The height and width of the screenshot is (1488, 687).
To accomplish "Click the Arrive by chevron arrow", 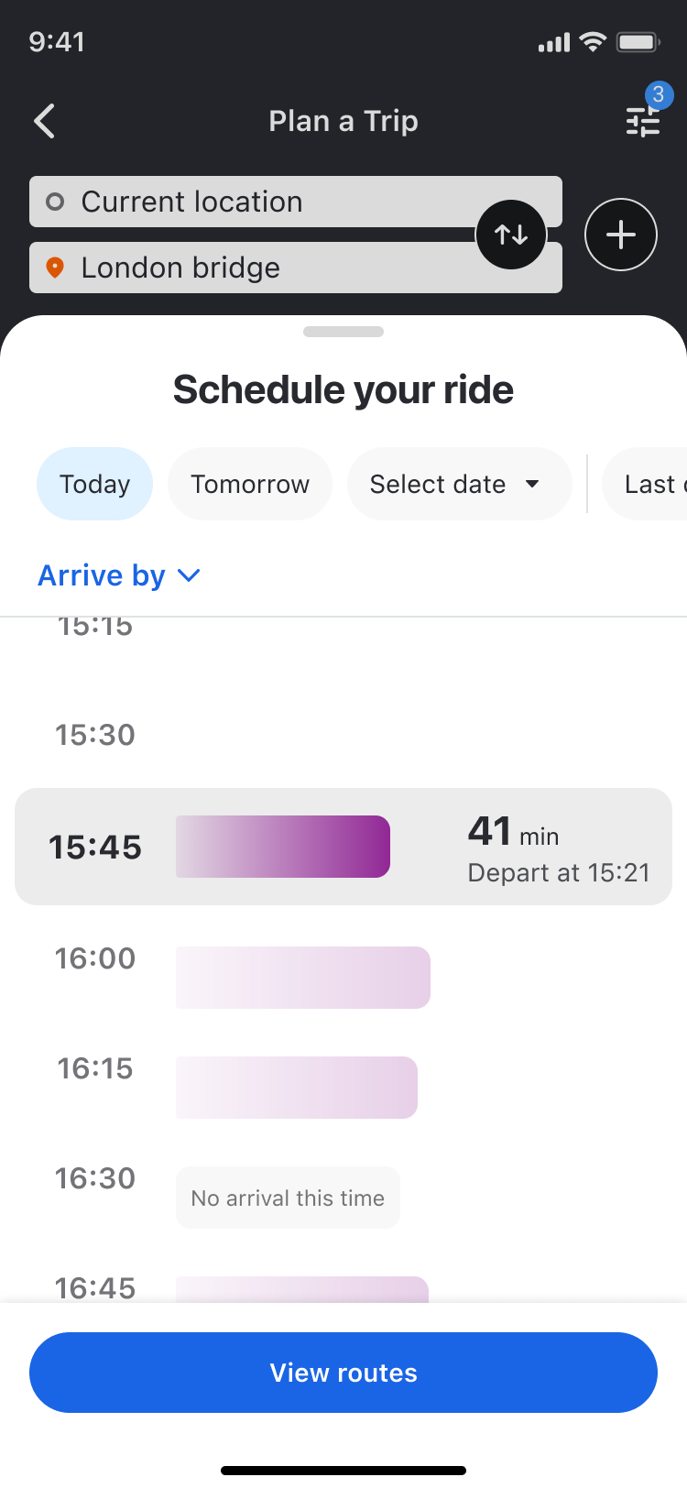I will pyautogui.click(x=189, y=575).
